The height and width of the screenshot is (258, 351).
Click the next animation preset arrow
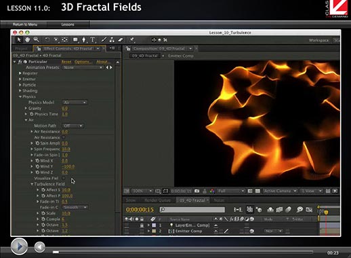tap(111, 67)
